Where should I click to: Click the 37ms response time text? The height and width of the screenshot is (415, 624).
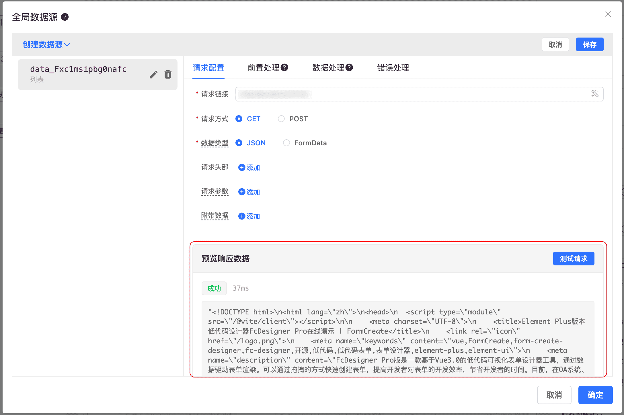(x=241, y=288)
